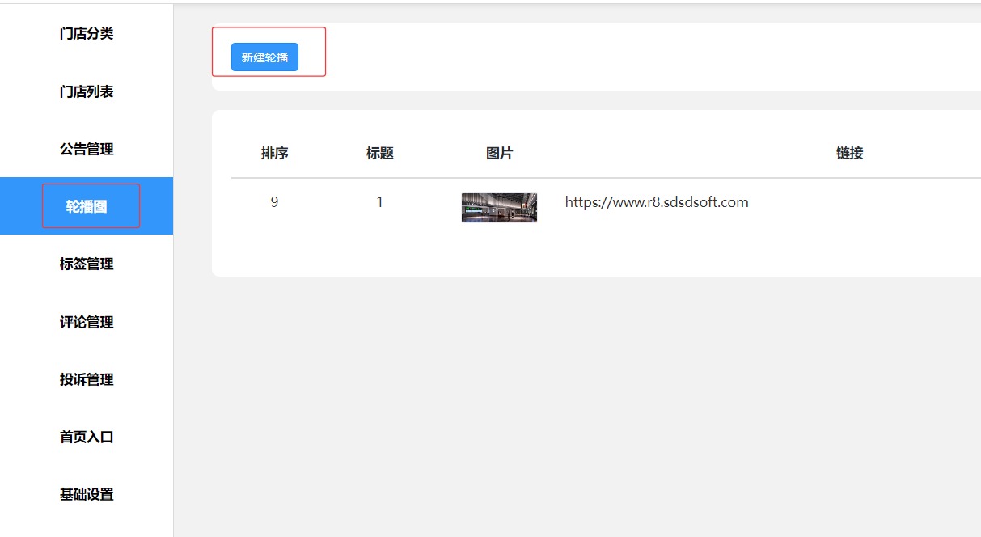Image resolution: width=981 pixels, height=537 pixels.
Task: Open the carousel image thumbnail
Action: point(499,208)
